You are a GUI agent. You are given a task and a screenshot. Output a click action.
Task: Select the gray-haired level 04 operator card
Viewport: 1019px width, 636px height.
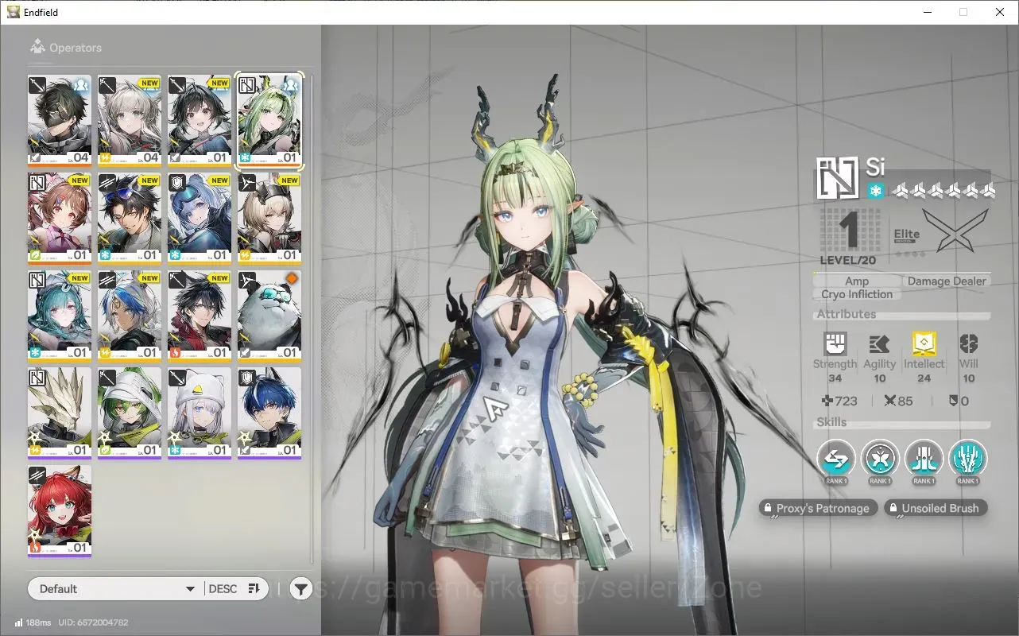130,120
